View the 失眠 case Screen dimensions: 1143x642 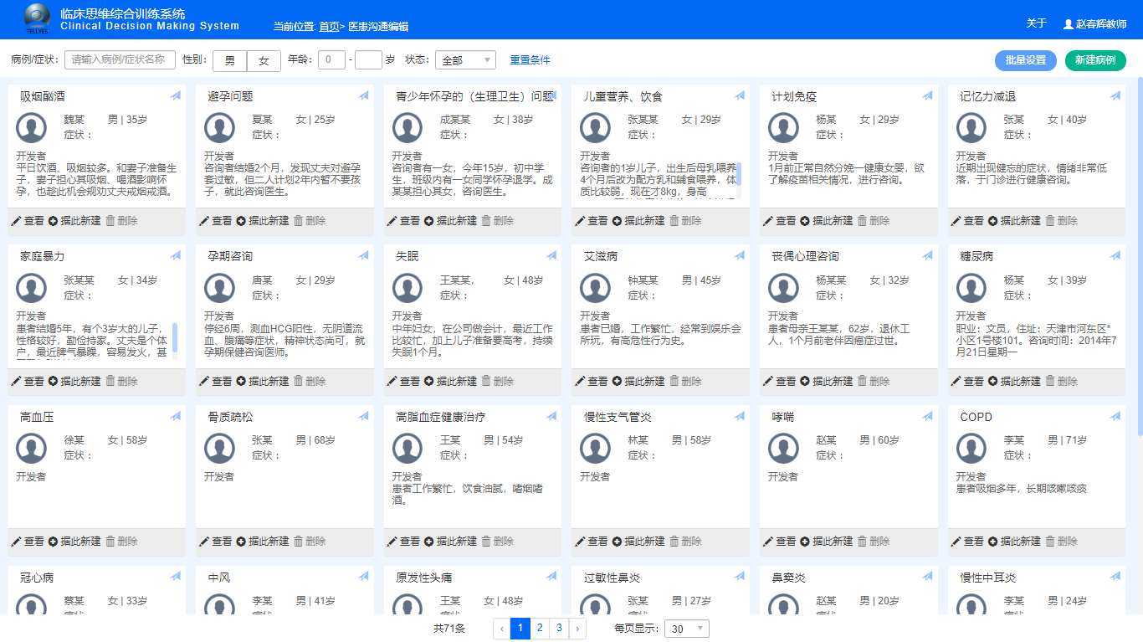coord(403,381)
